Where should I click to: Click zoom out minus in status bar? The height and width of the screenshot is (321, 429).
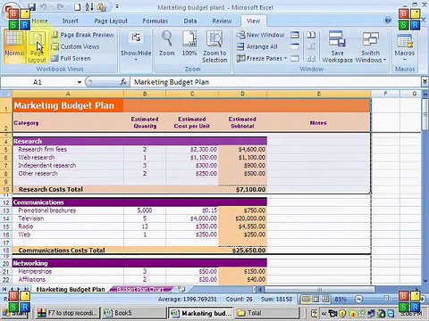coord(359,299)
